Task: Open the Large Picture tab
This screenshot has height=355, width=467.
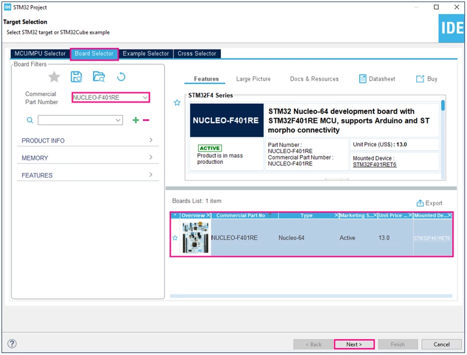Action: [253, 79]
